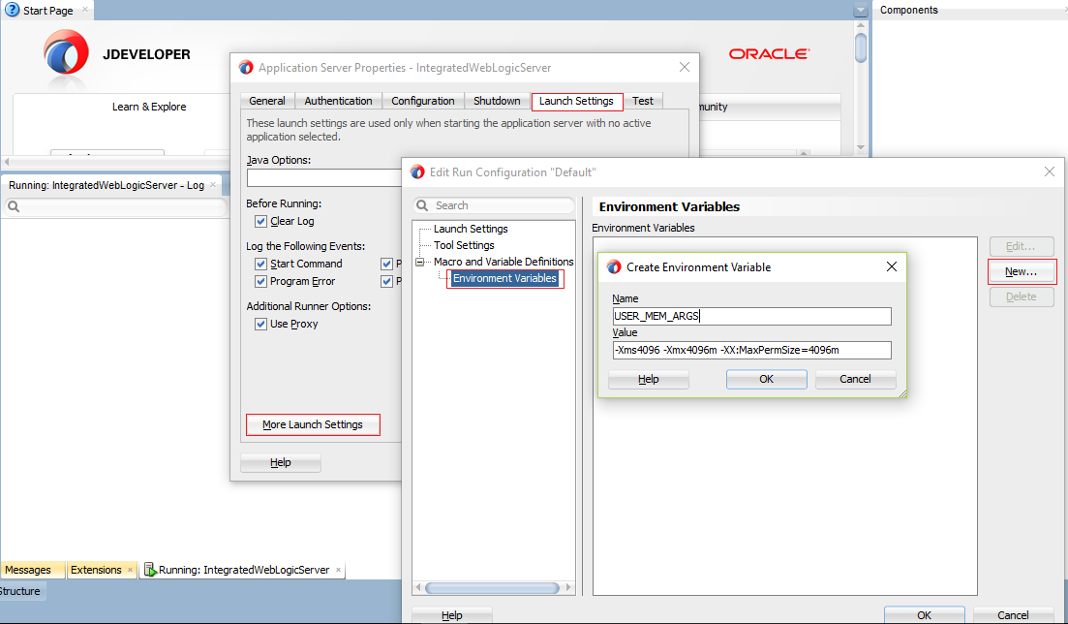The height and width of the screenshot is (624, 1068).
Task: Select Macro and Variable Definitions tree item
Action: coord(503,262)
